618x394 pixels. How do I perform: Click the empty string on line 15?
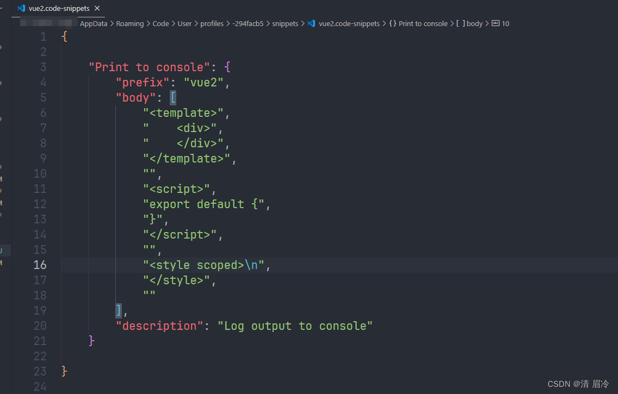click(x=150, y=248)
